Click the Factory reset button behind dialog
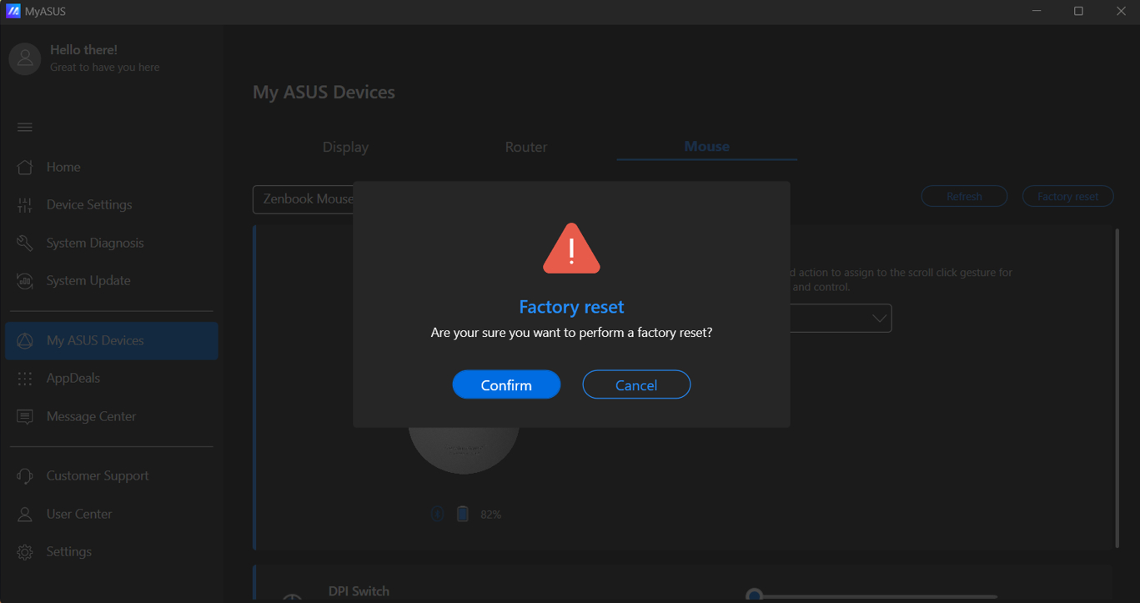 (x=1068, y=196)
